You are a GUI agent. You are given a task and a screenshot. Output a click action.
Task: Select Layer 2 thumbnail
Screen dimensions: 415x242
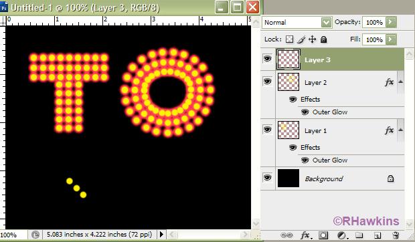tap(288, 82)
